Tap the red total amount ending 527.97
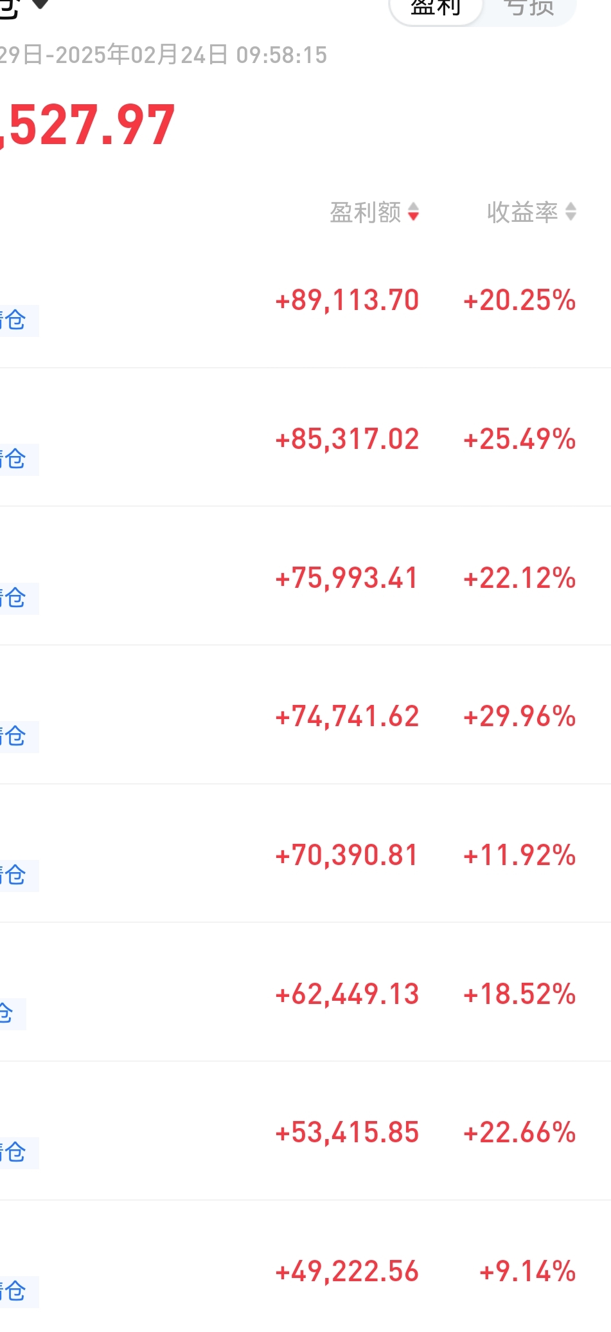The height and width of the screenshot is (1332, 611). tap(89, 125)
